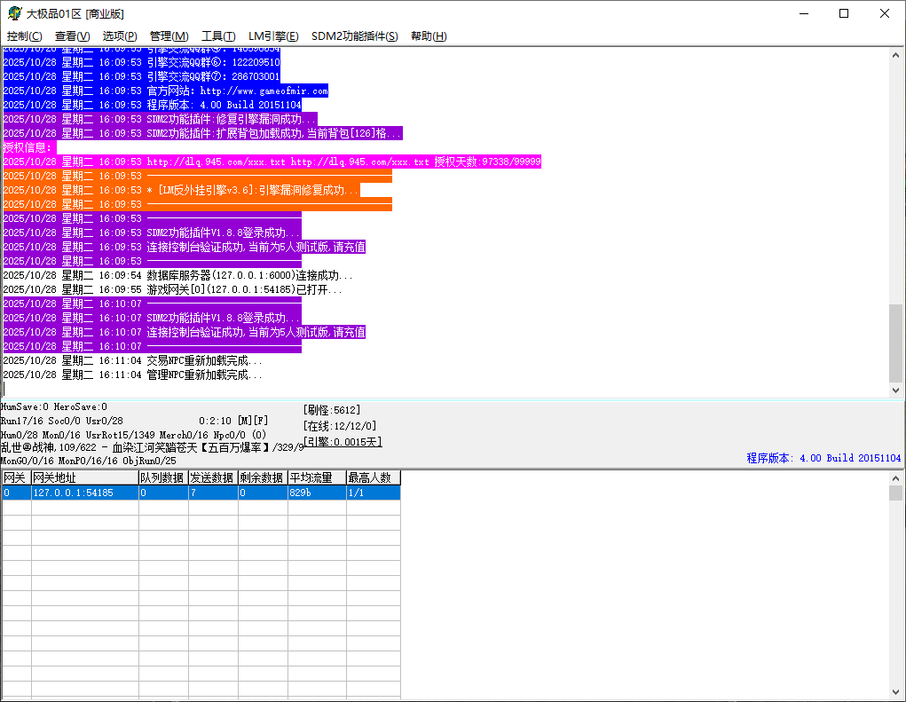
Task: Click gateway table scroll up arrow
Action: coord(896,478)
